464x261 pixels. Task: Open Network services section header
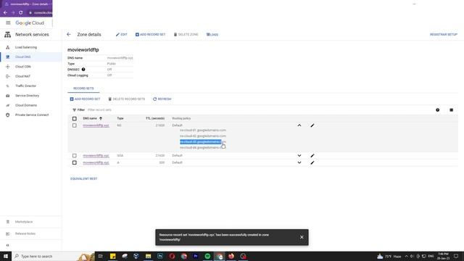pos(32,35)
